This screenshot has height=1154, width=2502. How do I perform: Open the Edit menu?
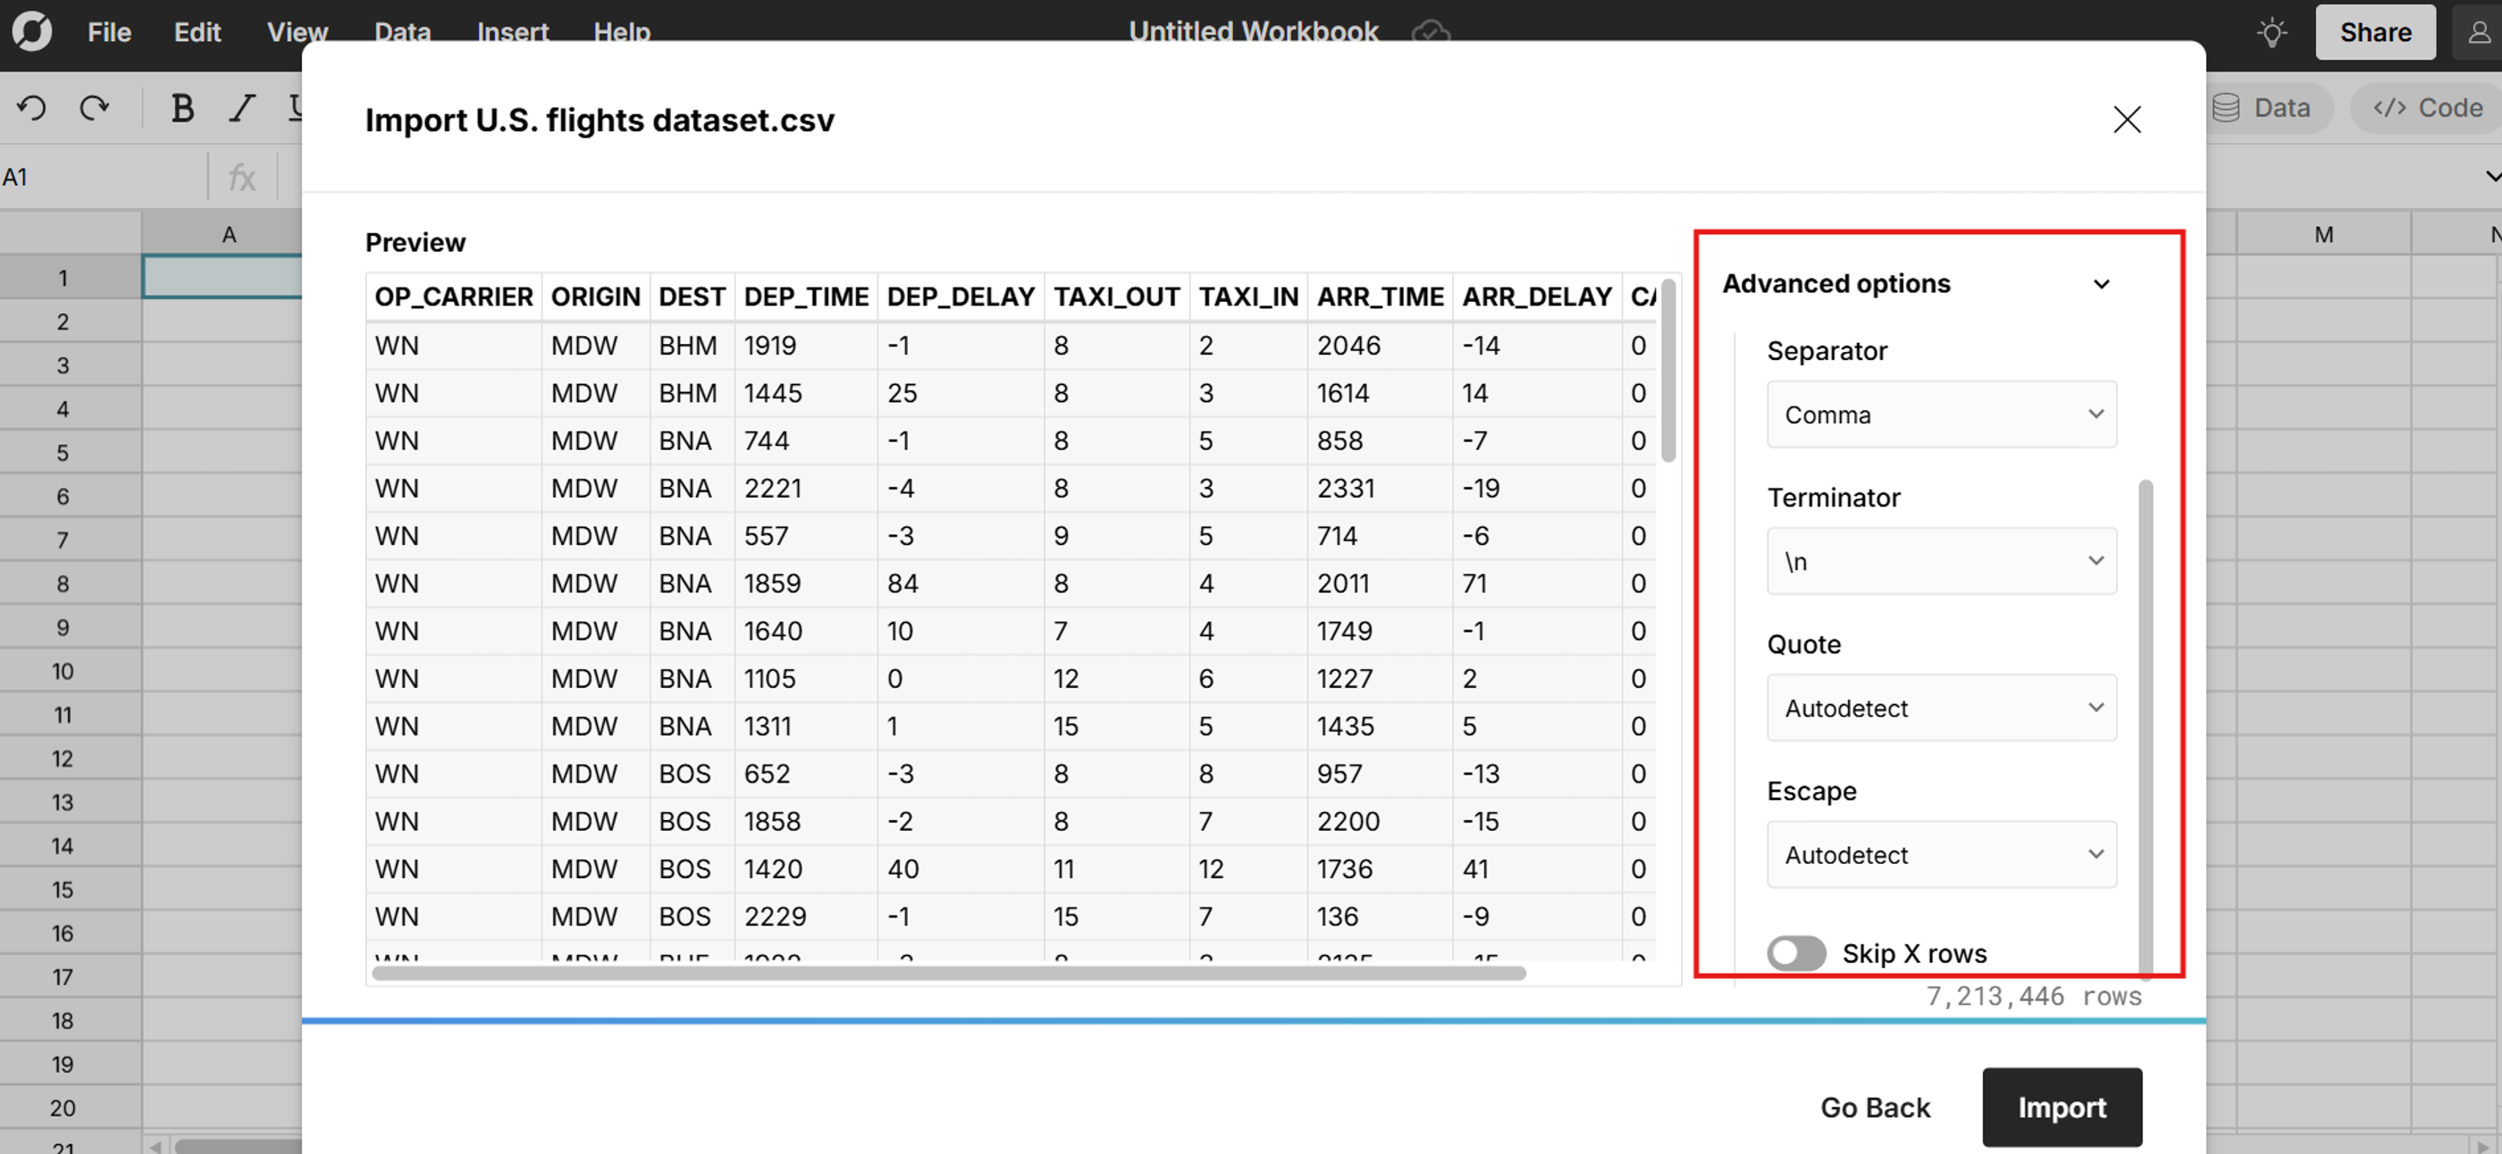(x=197, y=32)
